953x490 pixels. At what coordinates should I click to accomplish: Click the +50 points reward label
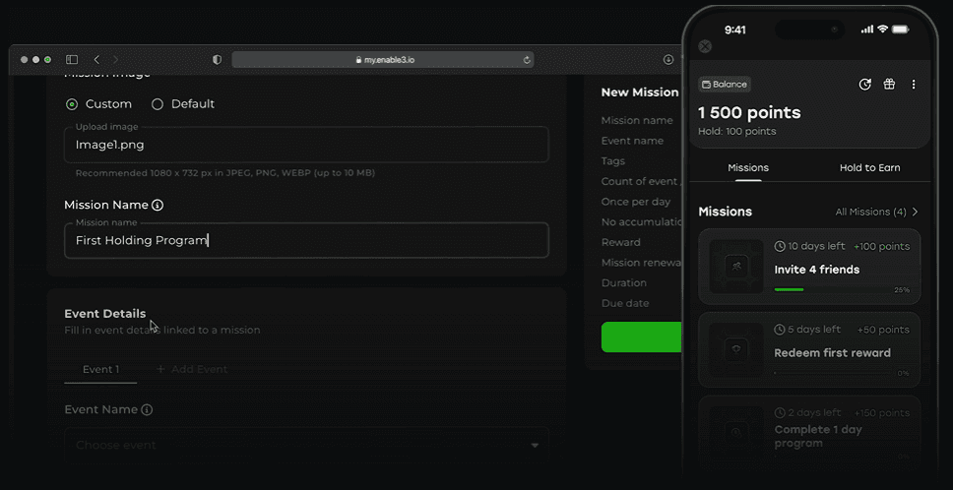point(883,330)
